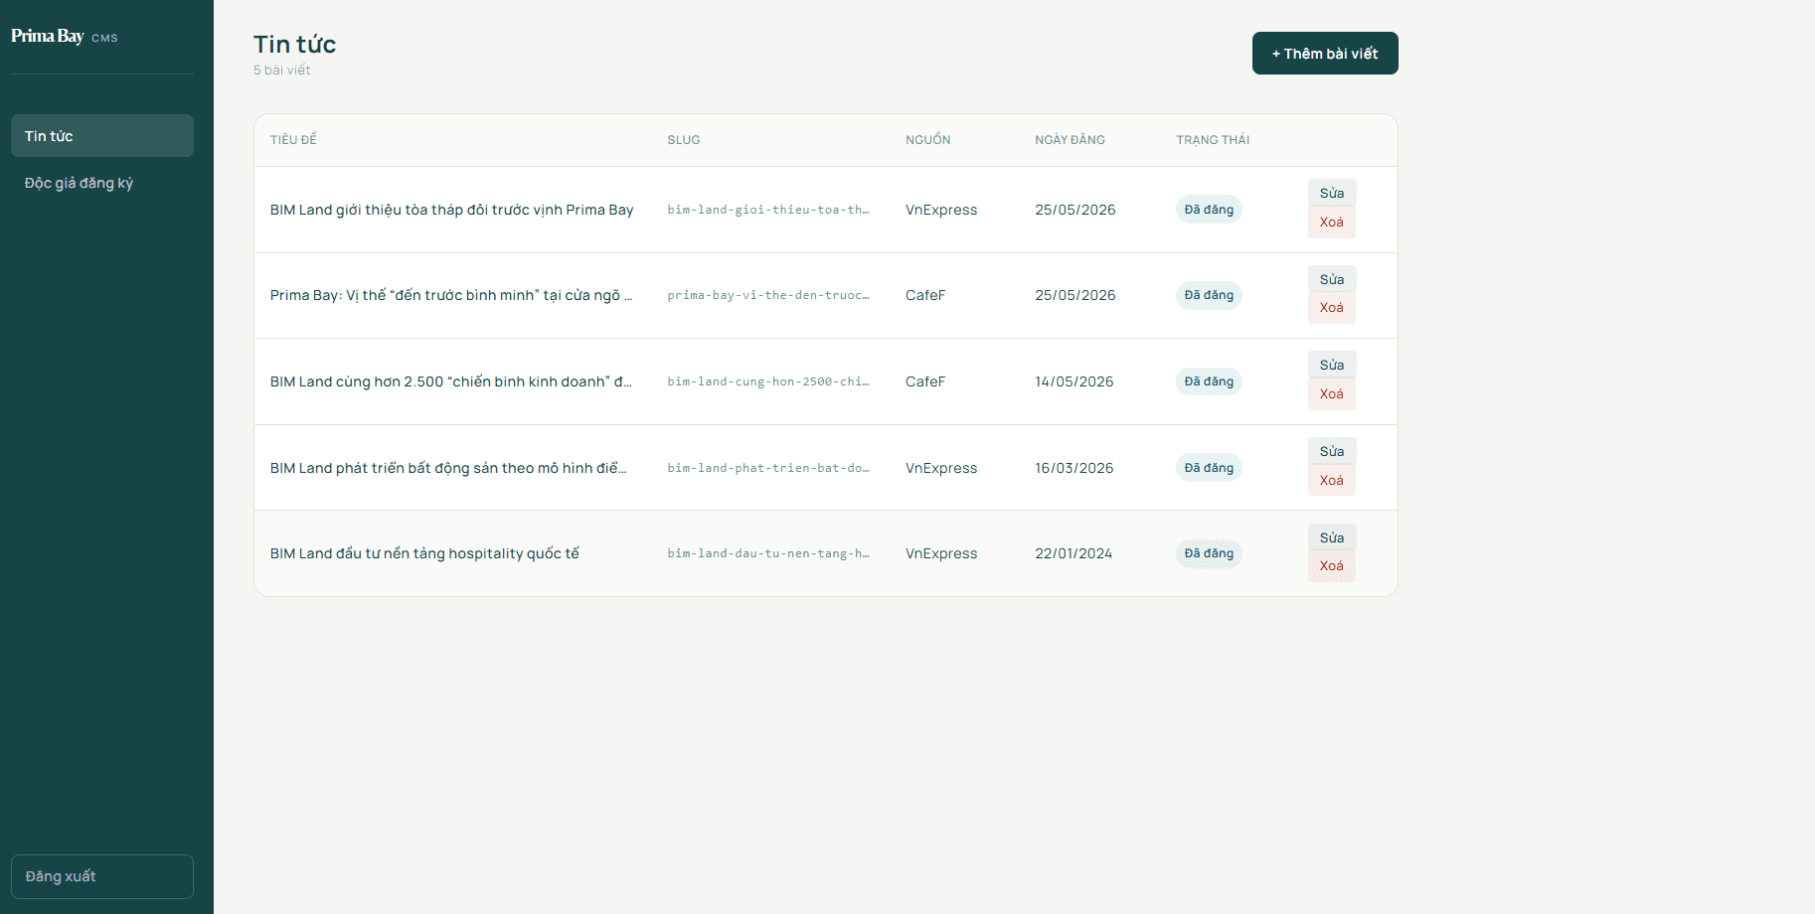The width and height of the screenshot is (1815, 914).
Task: Click Đã đăng badge in phát triển bất động sản row
Action: coord(1209,468)
